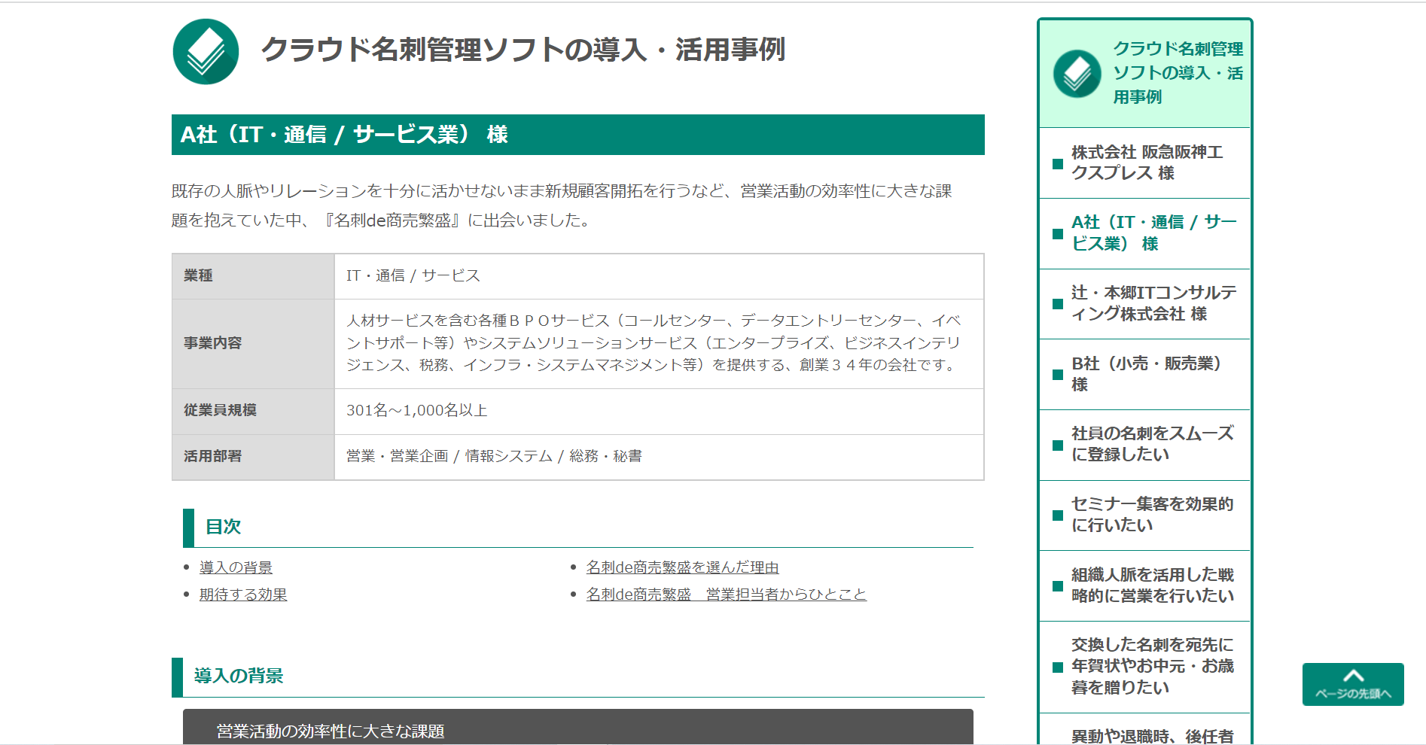
Task: Go to 営業担当者からひとこと link
Action: [726, 594]
